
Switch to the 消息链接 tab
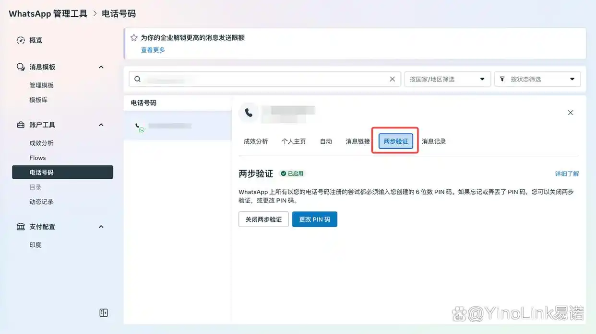coord(358,141)
